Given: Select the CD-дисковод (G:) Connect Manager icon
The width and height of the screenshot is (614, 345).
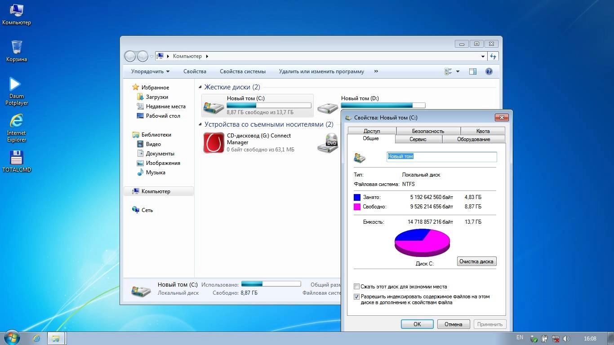Looking at the screenshot, I should tap(214, 142).
